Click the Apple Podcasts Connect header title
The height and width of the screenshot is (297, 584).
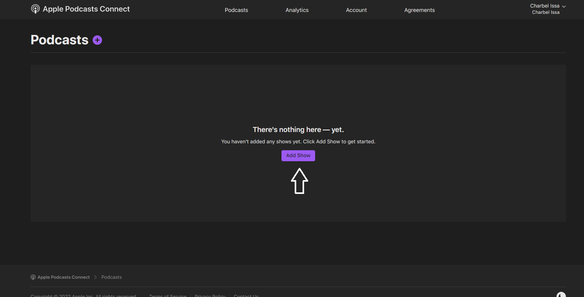86,9
